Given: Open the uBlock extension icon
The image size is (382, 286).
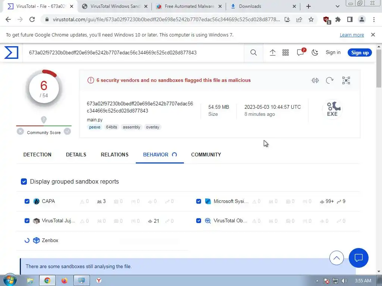Looking at the screenshot, I should pos(326,20).
